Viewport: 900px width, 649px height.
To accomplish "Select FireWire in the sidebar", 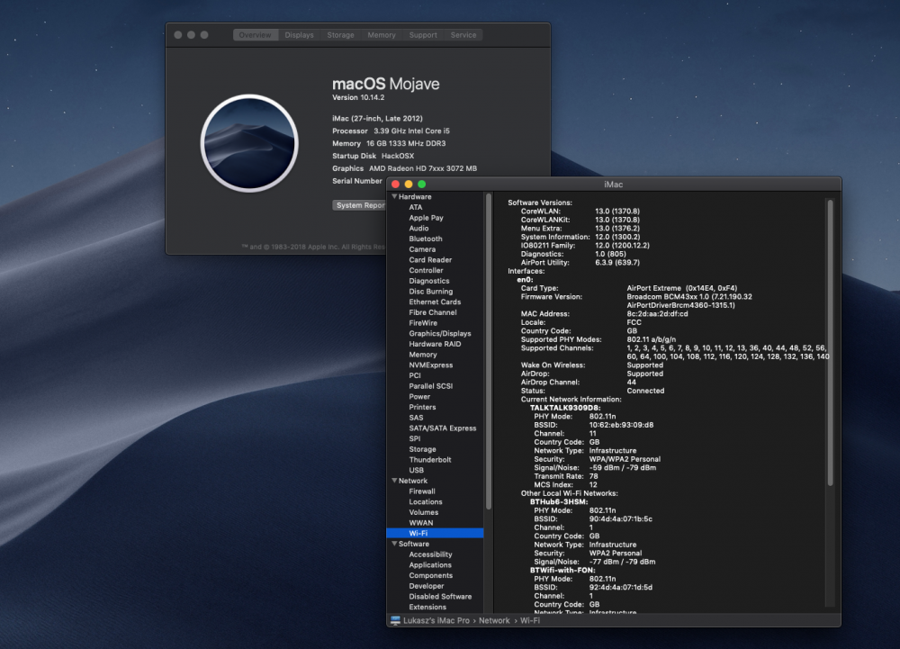I will tap(423, 322).
